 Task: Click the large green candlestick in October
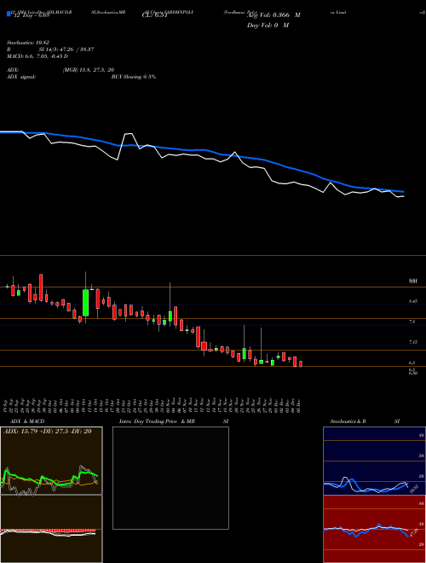click(86, 303)
